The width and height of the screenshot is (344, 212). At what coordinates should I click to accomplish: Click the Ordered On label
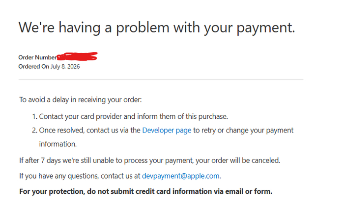tap(34, 67)
